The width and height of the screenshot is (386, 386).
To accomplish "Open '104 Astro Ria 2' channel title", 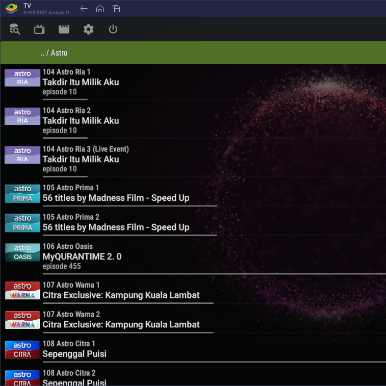I will click(67, 111).
